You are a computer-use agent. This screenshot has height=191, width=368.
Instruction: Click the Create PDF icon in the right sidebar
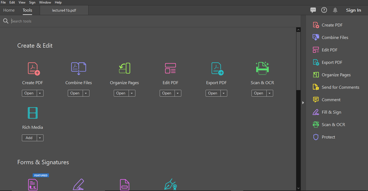316,25
